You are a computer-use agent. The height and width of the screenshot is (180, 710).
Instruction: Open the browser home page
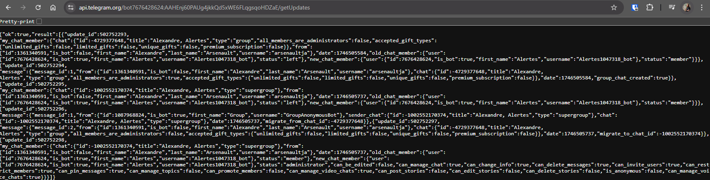pyautogui.click(x=53, y=7)
